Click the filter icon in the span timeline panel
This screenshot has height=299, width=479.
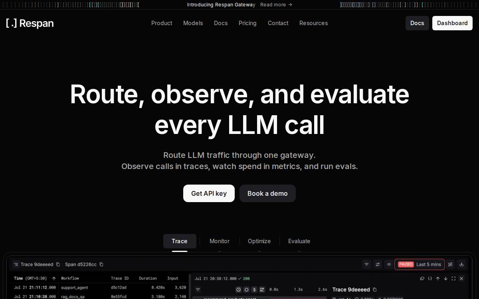click(x=198, y=289)
